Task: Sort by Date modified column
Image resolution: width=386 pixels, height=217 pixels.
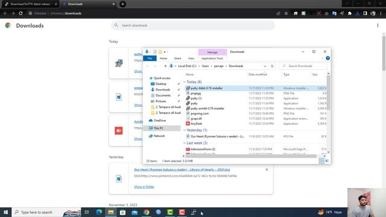Action: 258,74
